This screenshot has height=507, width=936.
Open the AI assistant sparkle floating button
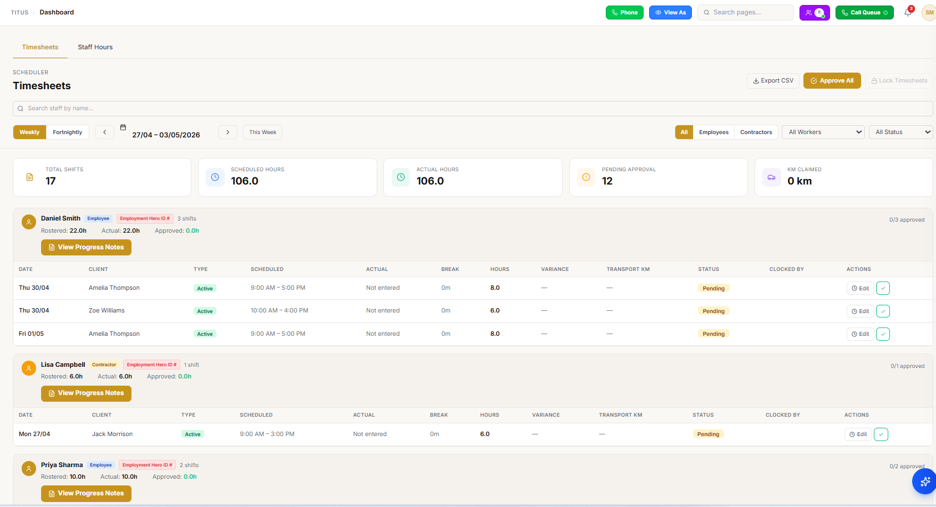[924, 482]
